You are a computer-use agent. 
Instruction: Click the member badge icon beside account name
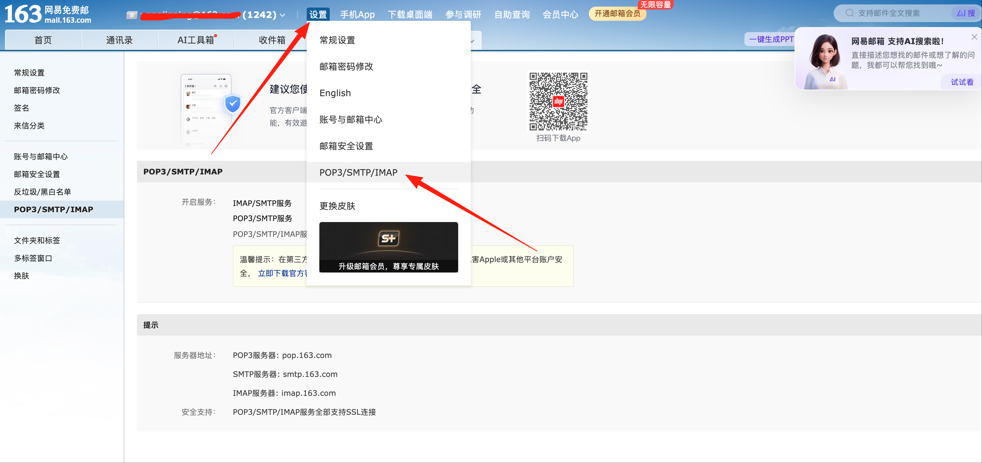[x=132, y=15]
